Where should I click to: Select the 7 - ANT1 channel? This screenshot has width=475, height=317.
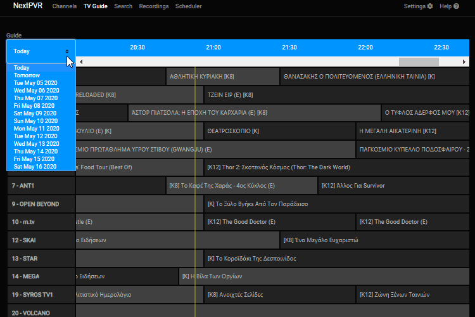(x=41, y=186)
